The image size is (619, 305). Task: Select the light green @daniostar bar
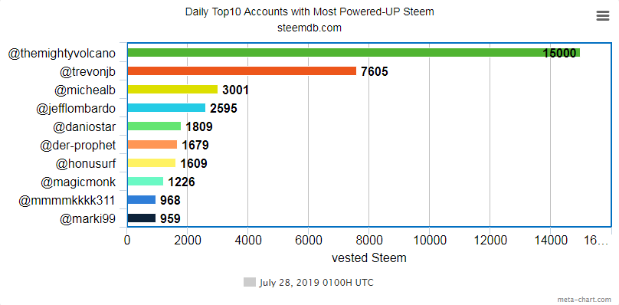point(154,126)
